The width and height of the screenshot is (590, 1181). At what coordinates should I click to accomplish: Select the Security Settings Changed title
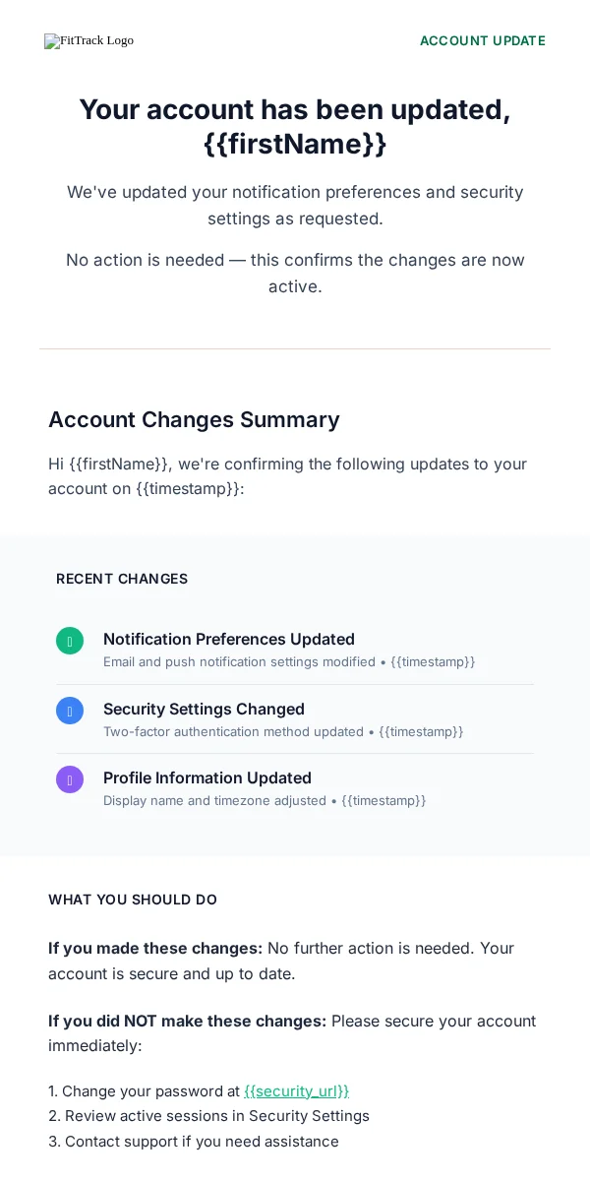204,709
